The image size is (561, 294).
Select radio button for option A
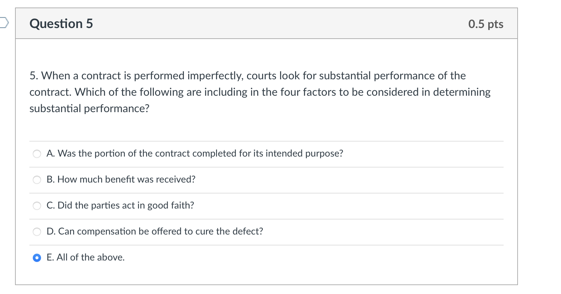coord(37,154)
